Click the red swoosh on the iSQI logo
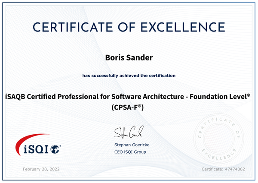Viewport: 258px width, 183px height. [x=24, y=142]
